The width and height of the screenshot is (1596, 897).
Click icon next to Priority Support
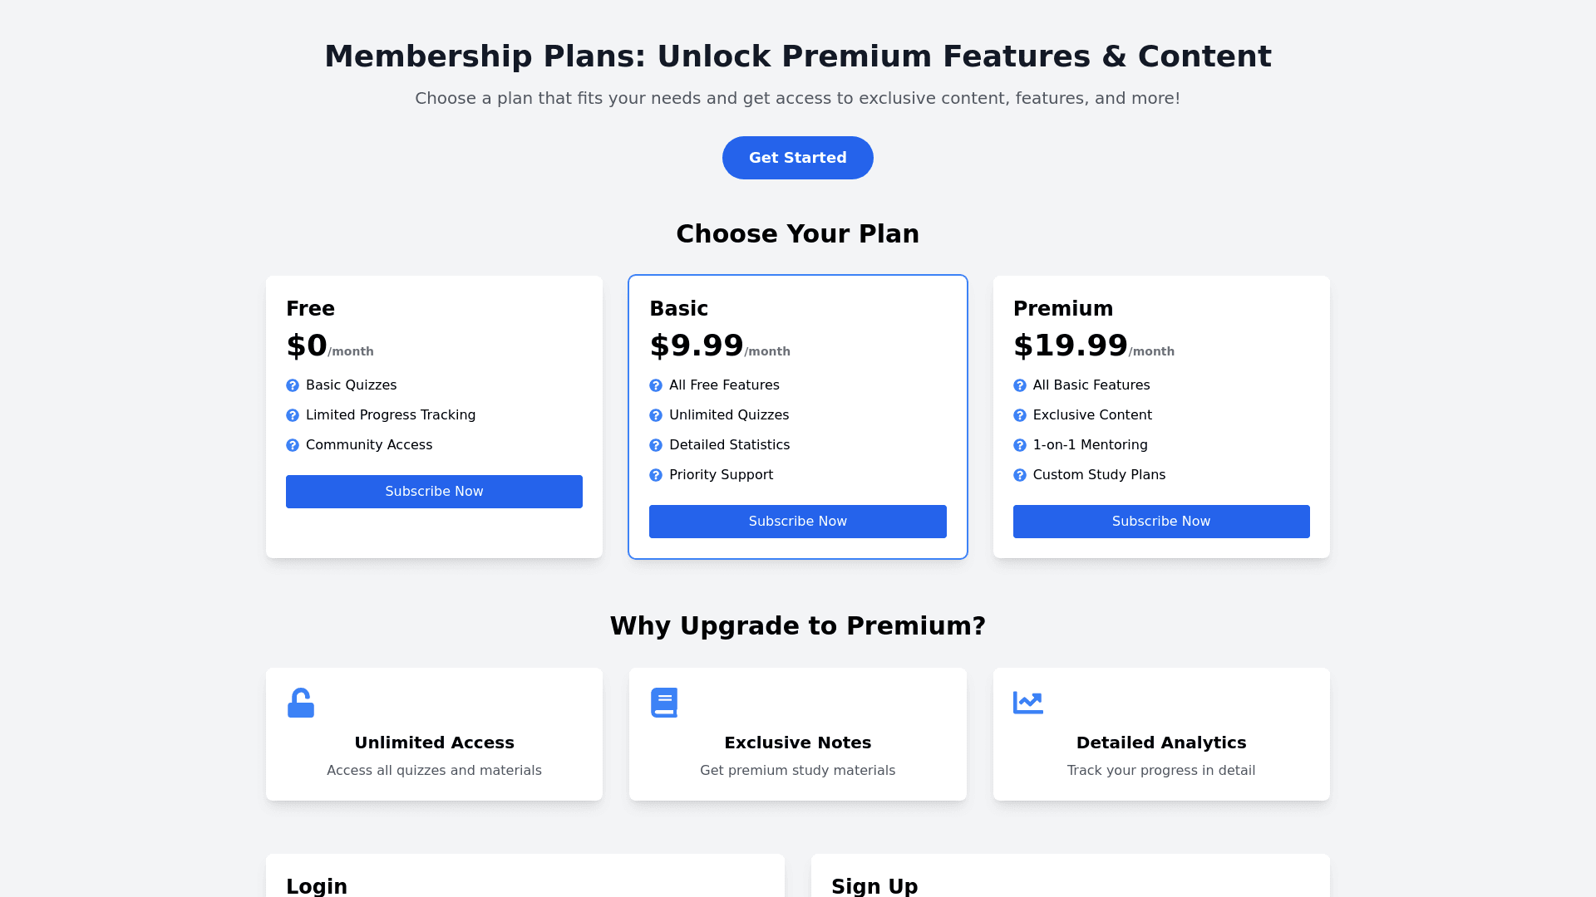click(656, 475)
